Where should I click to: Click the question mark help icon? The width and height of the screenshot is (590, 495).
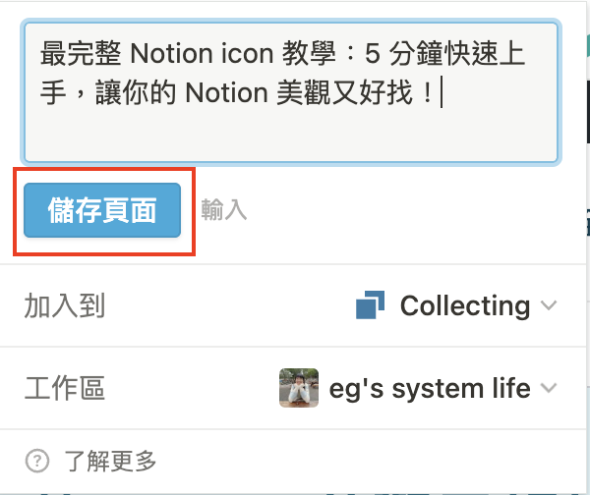point(37,460)
